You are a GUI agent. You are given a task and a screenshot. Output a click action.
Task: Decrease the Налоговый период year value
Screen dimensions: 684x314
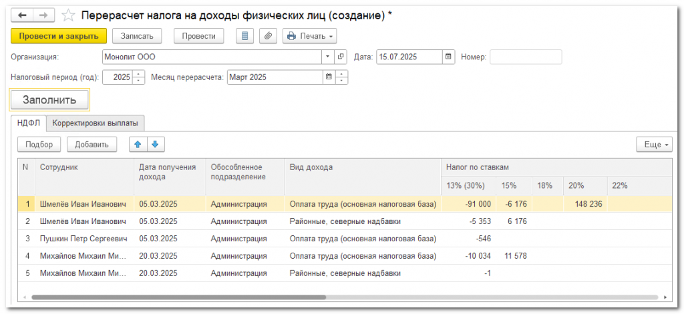pos(139,81)
